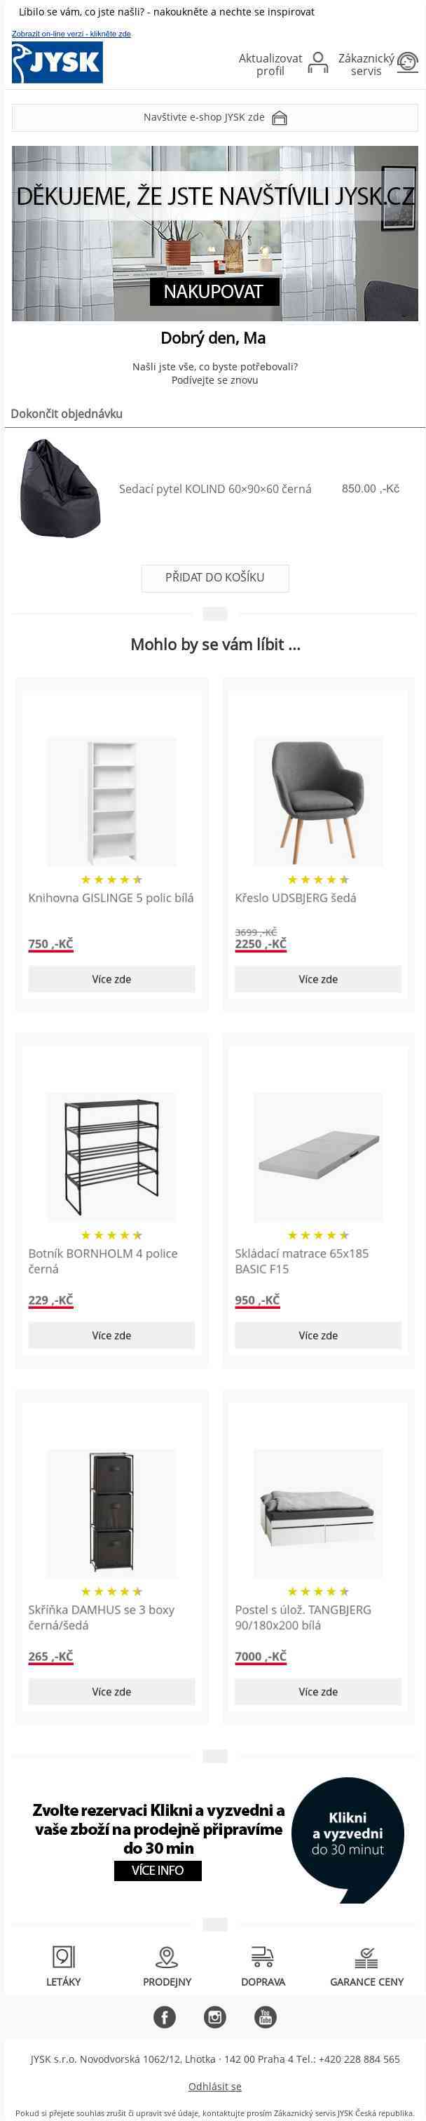Image resolution: width=426 pixels, height=2121 pixels.
Task: Open the Garance ceny icon
Action: click(366, 1956)
